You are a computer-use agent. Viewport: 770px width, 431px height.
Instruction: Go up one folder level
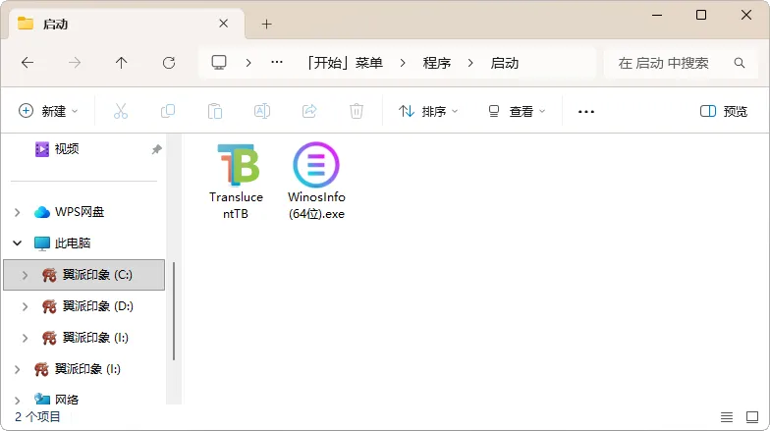[122, 63]
